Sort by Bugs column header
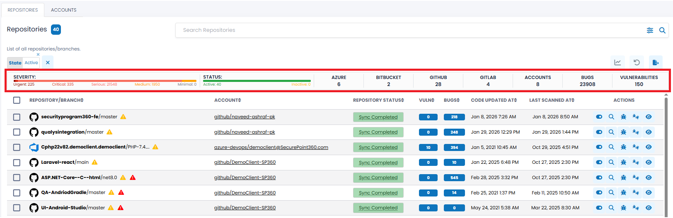This screenshot has height=218, width=673. pos(452,100)
